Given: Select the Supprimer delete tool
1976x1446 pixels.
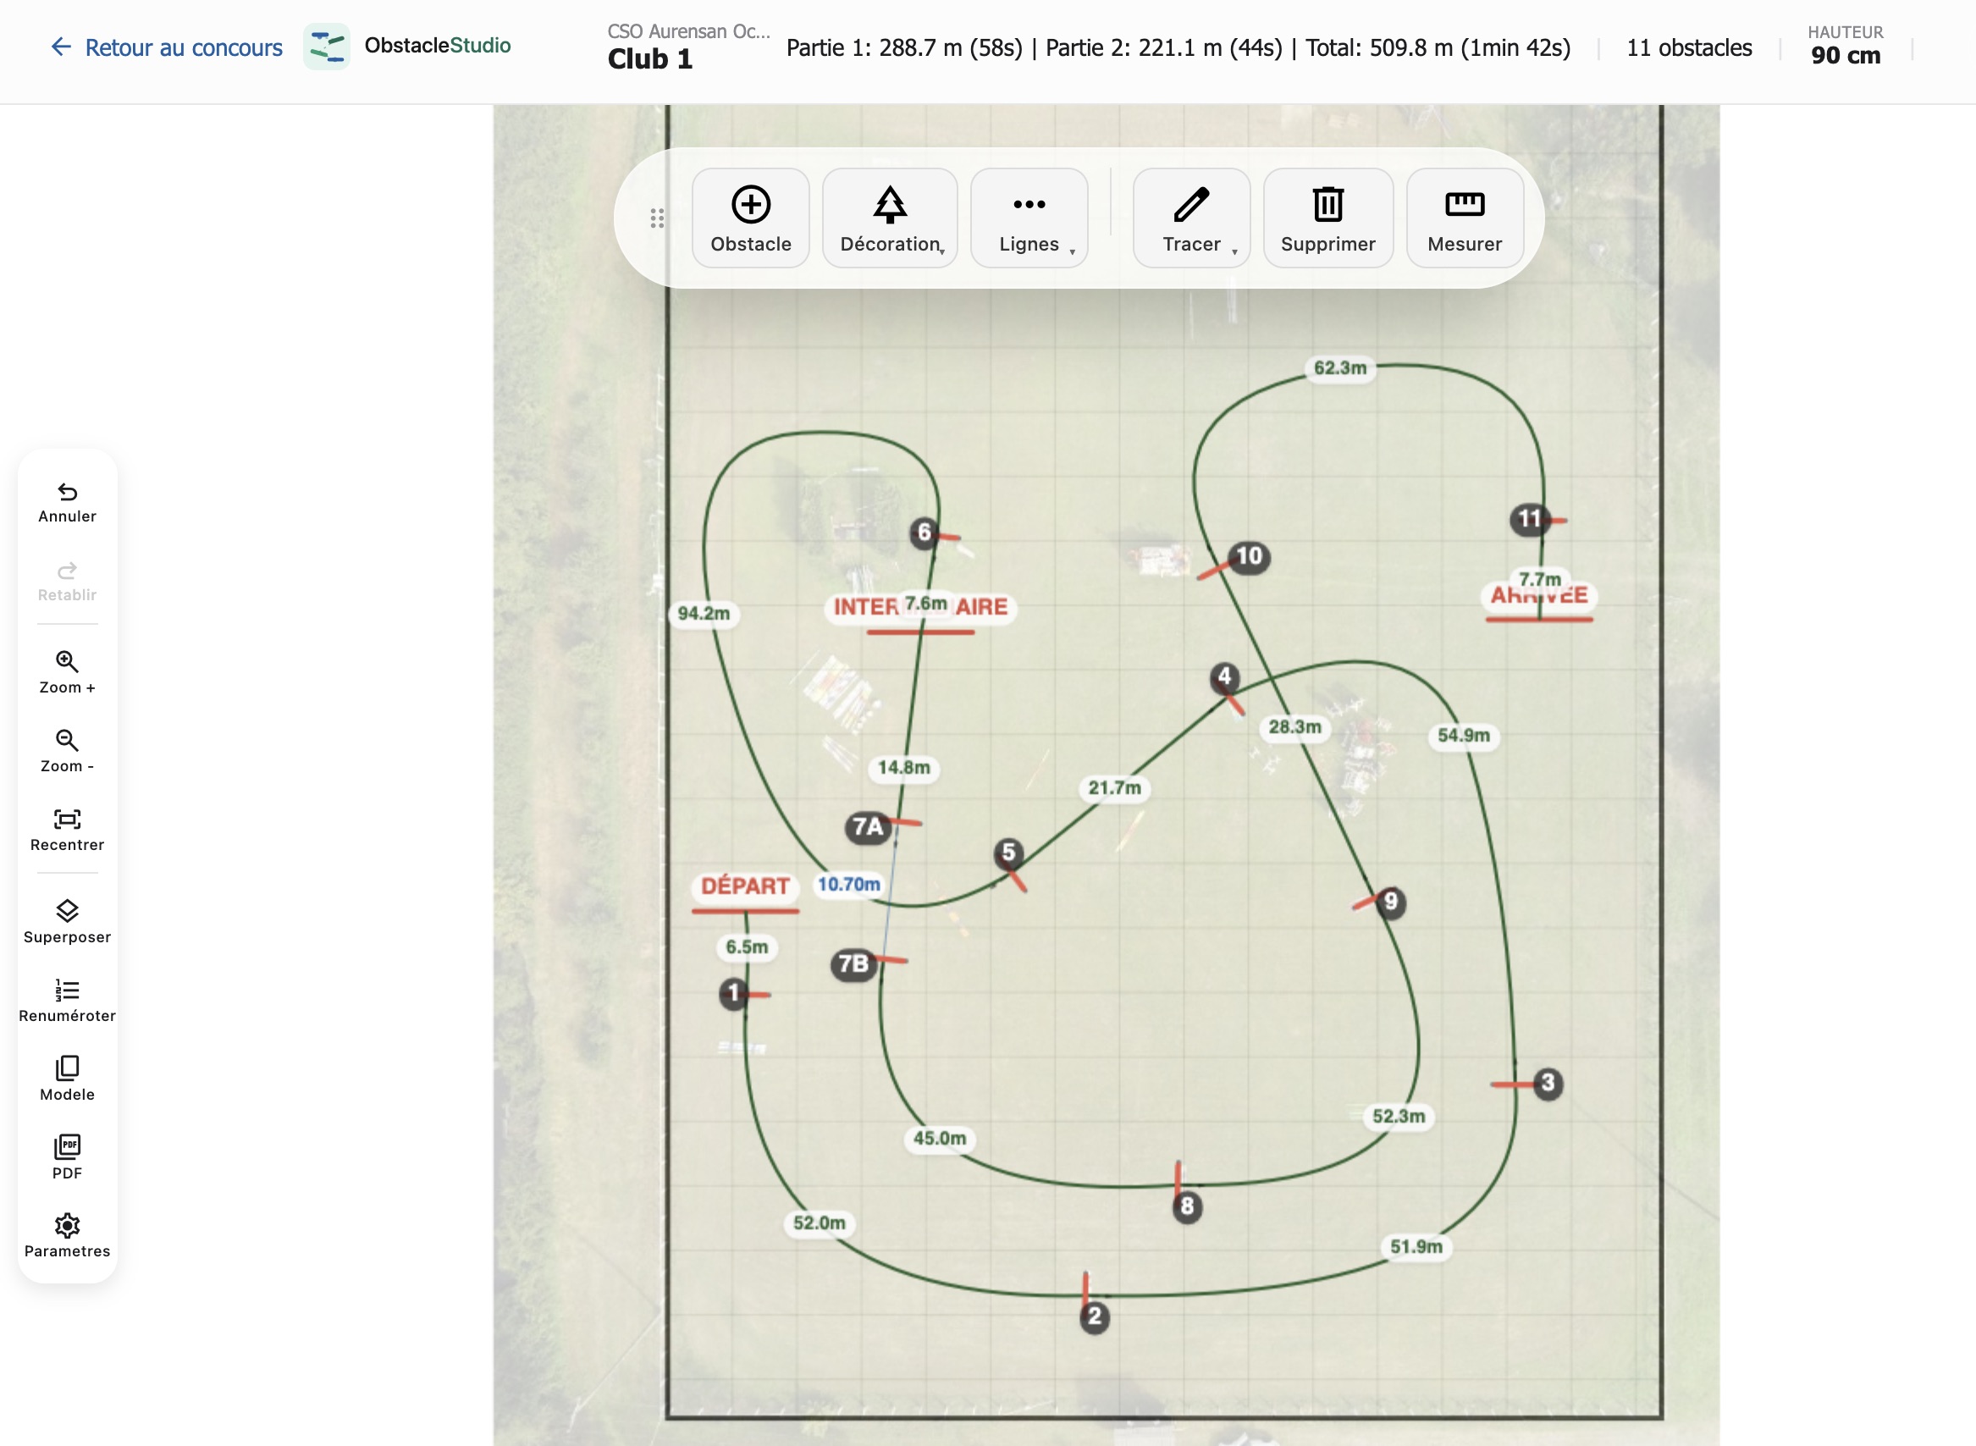Looking at the screenshot, I should tap(1327, 217).
